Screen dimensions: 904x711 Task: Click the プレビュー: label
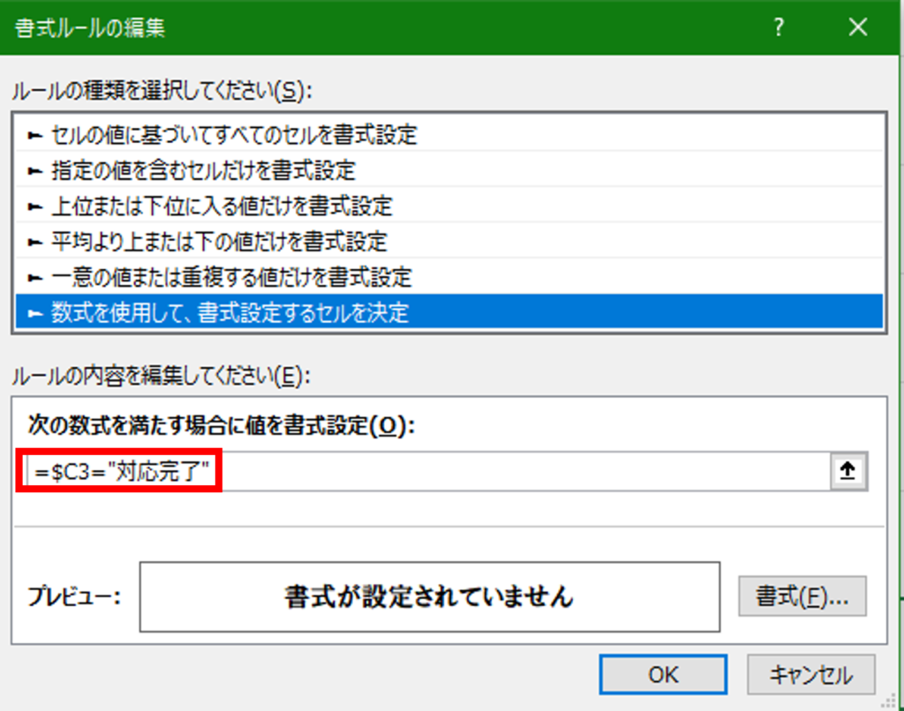click(74, 596)
